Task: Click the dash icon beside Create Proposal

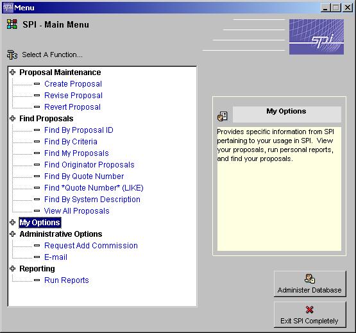Action: click(x=37, y=84)
